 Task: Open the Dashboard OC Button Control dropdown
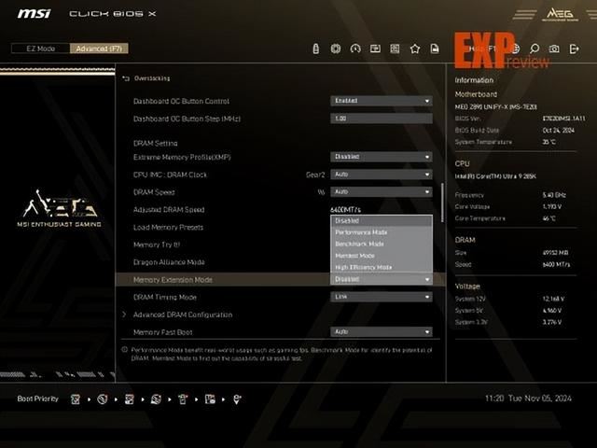[x=382, y=101]
